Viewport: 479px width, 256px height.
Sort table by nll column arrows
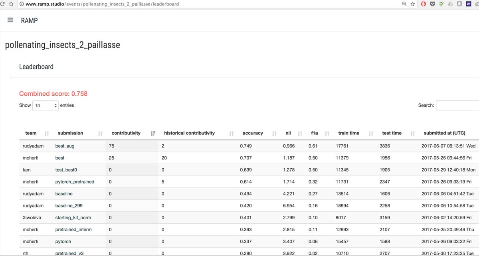[x=301, y=133]
